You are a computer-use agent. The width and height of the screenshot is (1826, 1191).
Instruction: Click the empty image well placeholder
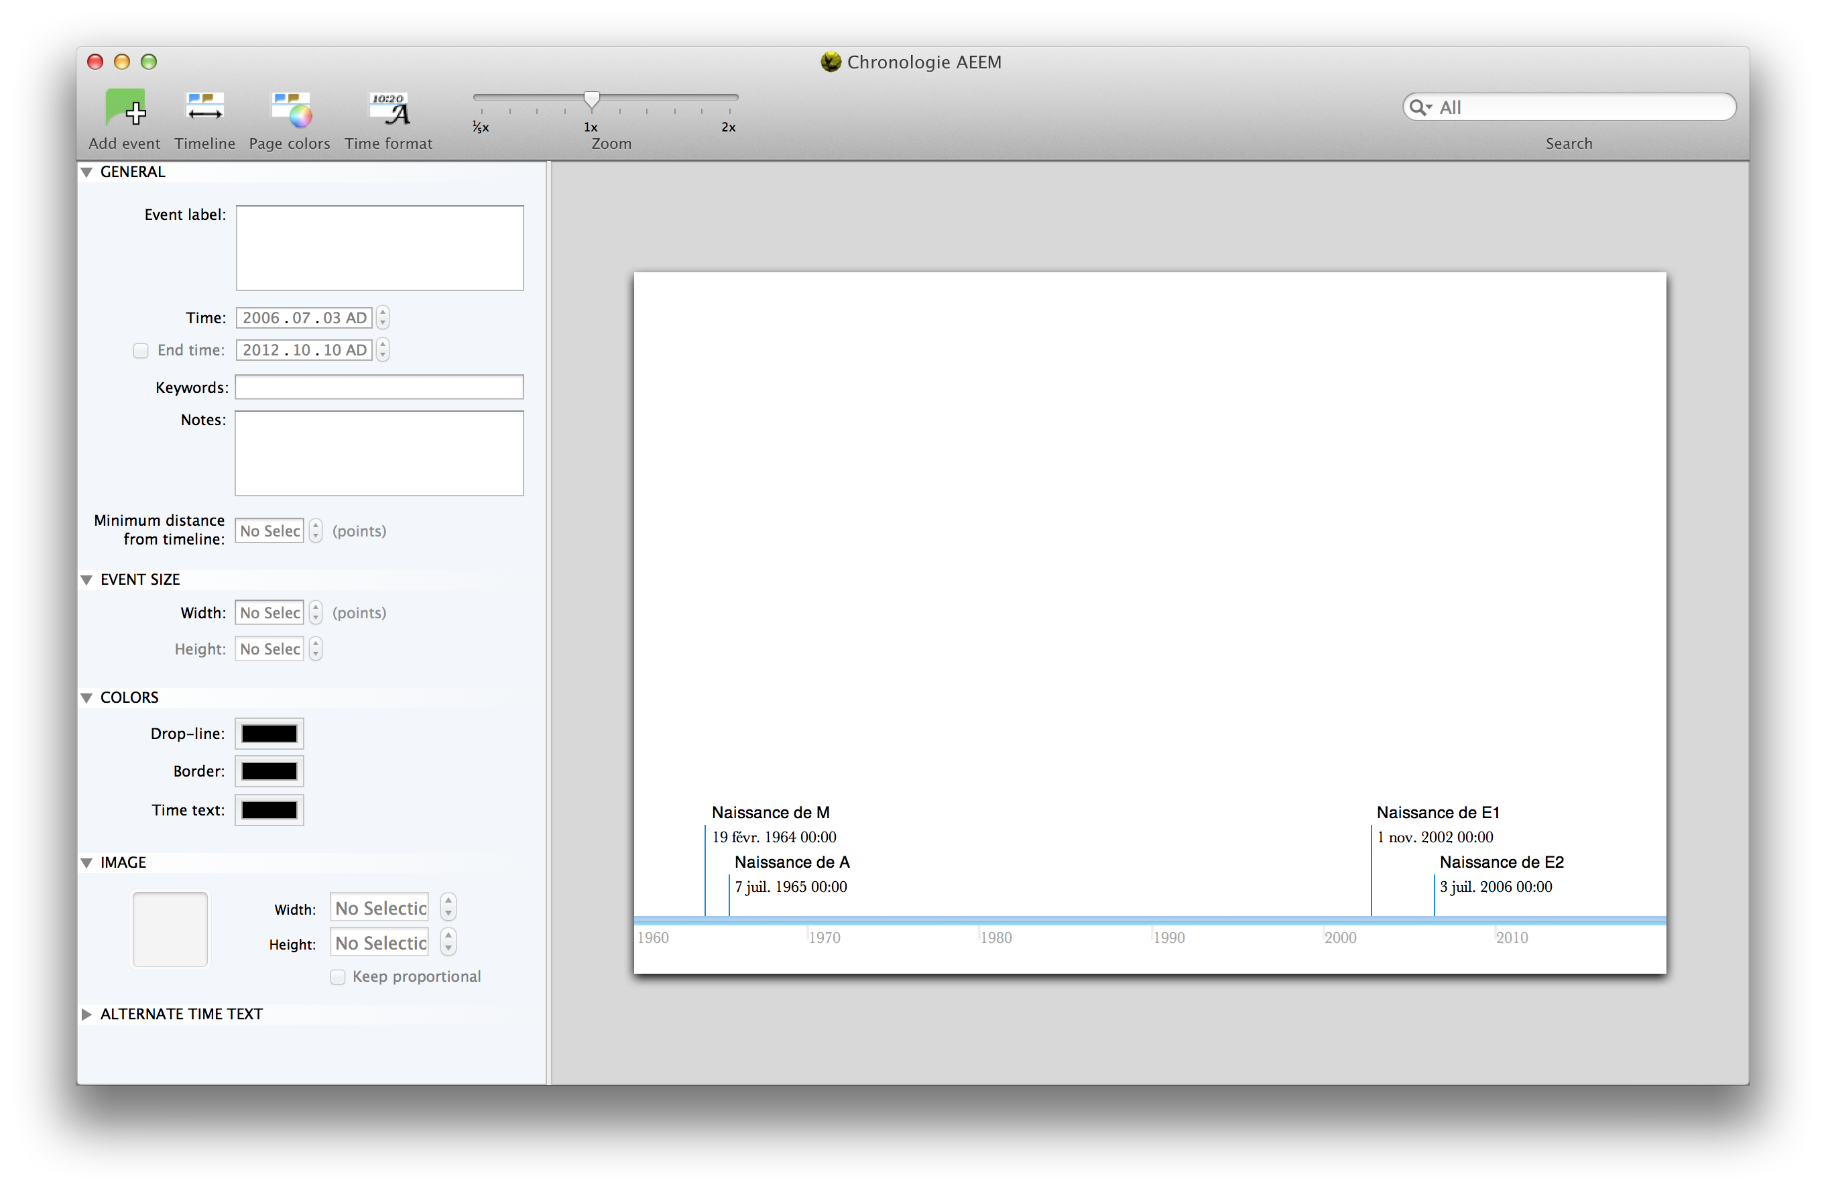tap(170, 929)
